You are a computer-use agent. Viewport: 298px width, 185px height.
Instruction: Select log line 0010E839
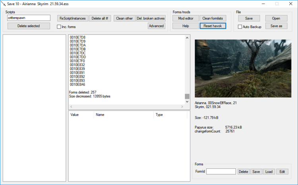coord(77,69)
